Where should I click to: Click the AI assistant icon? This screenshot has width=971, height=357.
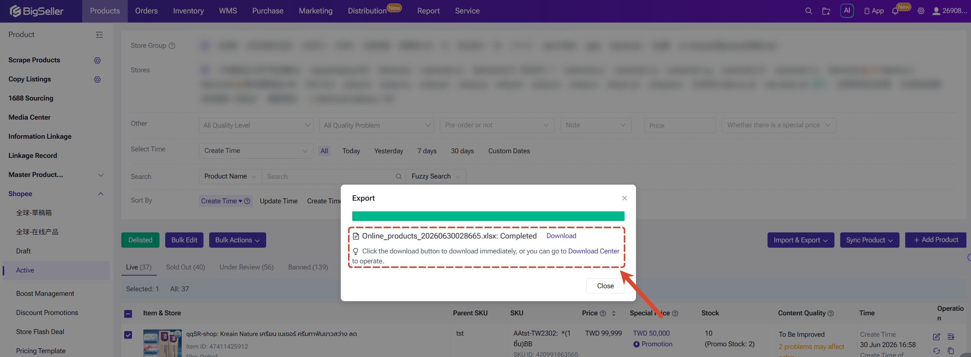click(847, 11)
